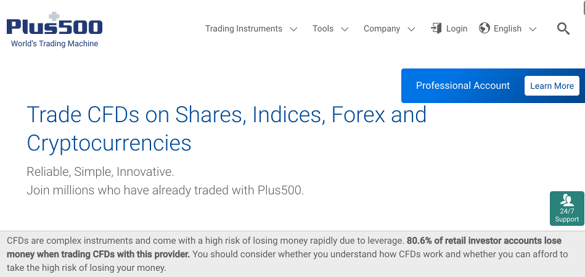Click the Learn More button

[x=552, y=86]
